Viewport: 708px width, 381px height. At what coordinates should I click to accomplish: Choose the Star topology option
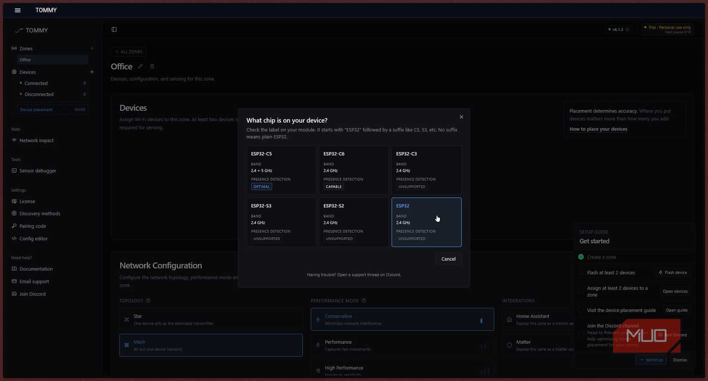click(211, 320)
